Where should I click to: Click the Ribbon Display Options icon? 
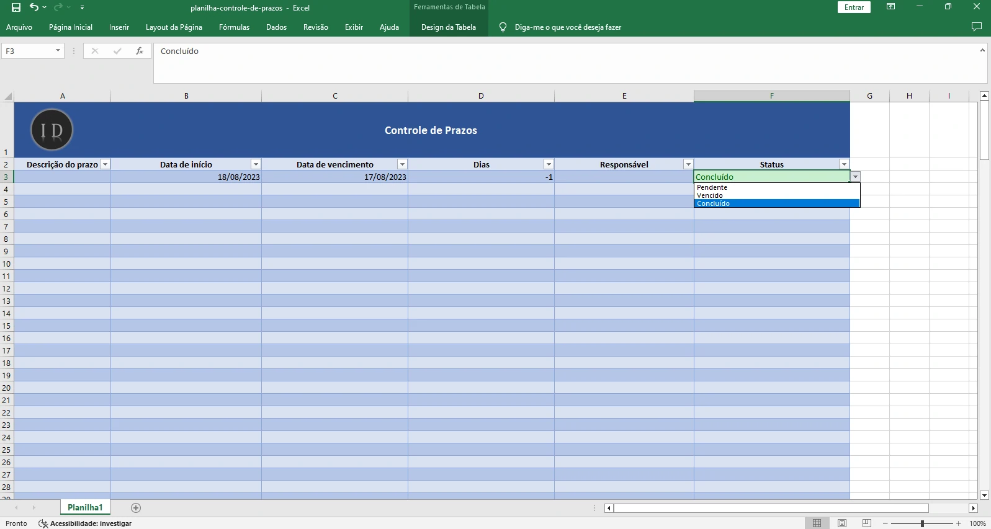tap(890, 7)
